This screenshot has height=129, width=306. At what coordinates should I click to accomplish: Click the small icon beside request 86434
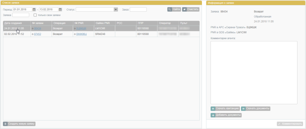33,29
